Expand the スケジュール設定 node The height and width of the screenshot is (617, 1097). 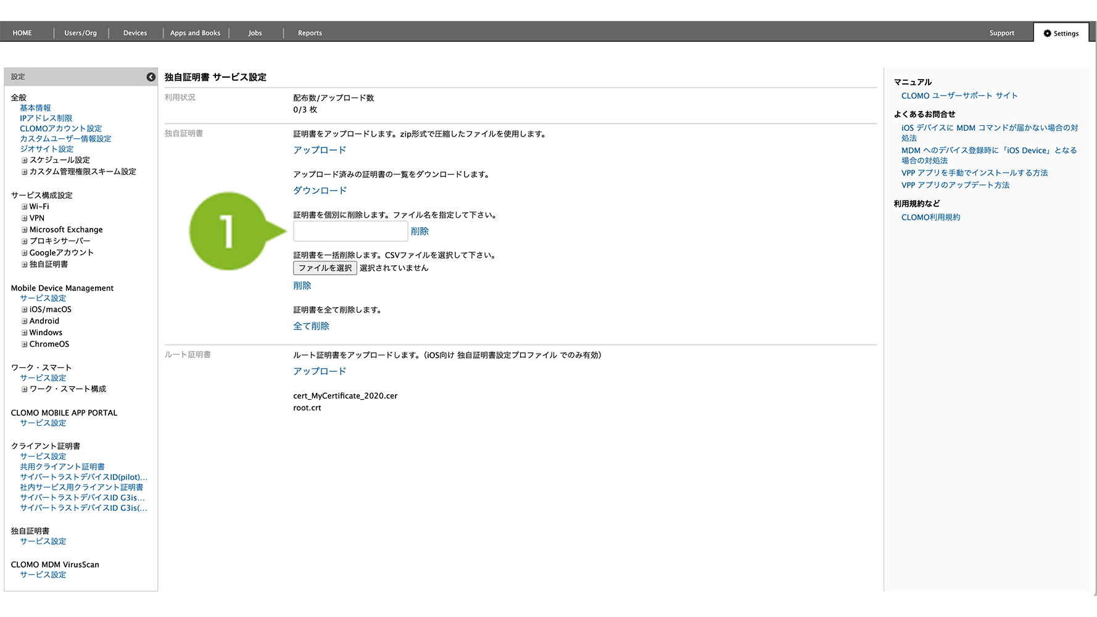click(x=25, y=160)
